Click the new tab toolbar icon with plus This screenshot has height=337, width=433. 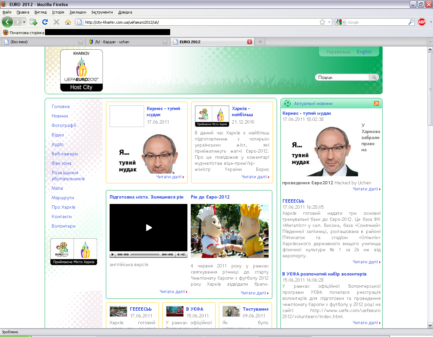[33, 22]
